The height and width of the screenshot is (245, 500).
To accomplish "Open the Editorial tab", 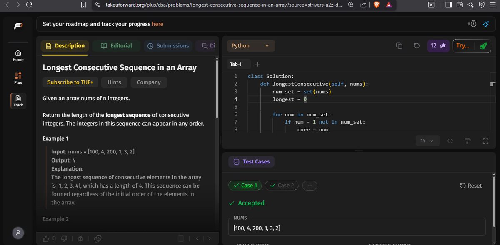I will 116,46.
